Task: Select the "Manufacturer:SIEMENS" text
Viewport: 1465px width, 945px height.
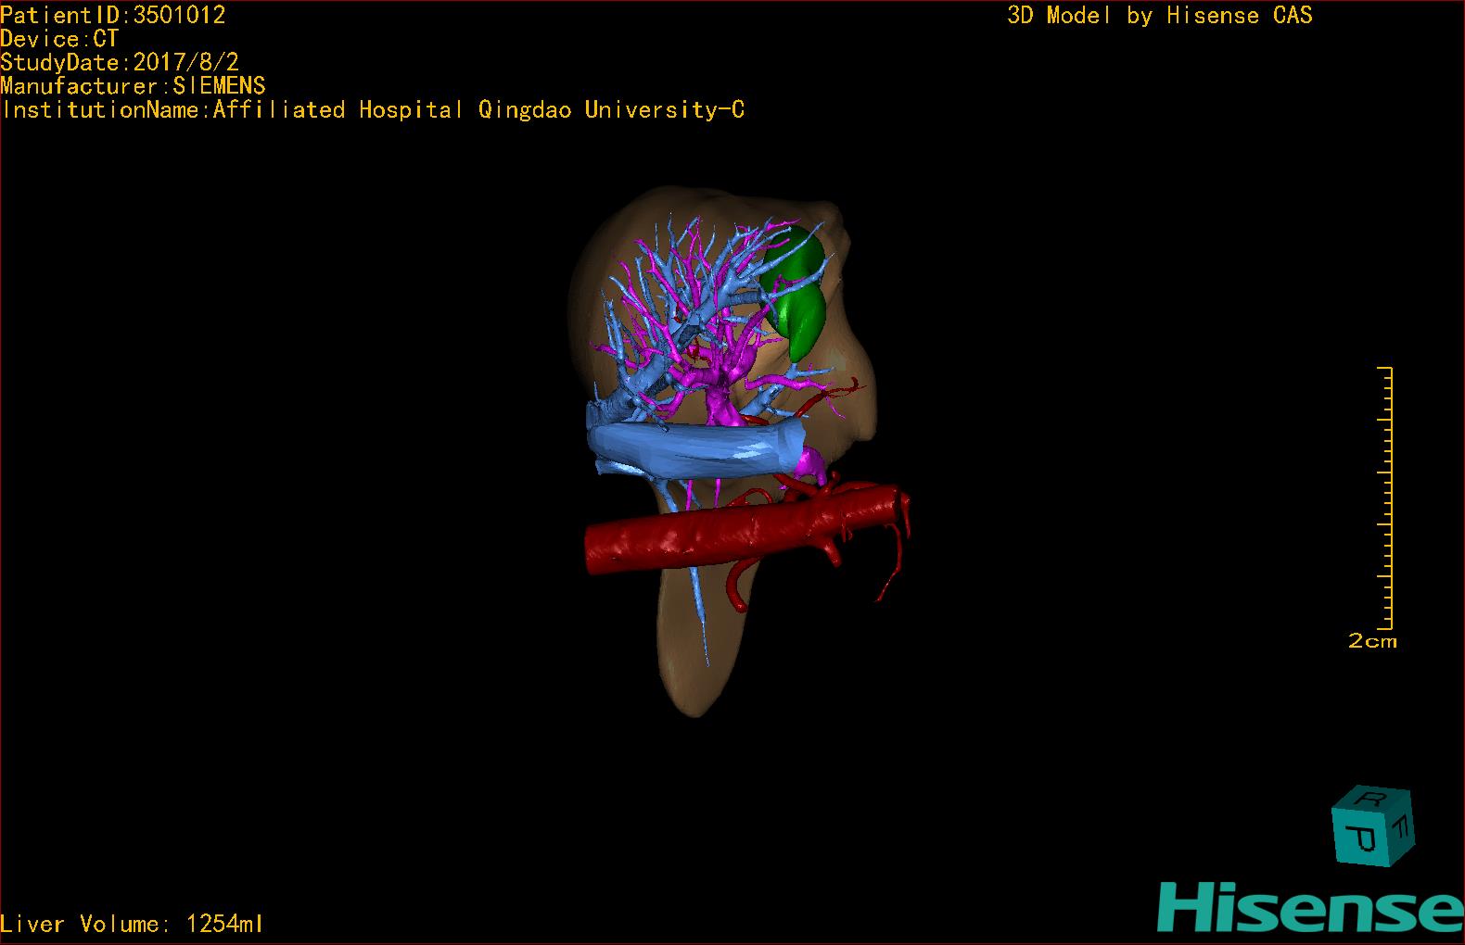Action: 133,86
